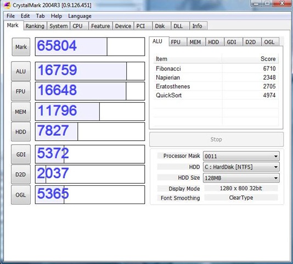Image resolution: width=293 pixels, height=264 pixels.
Task: Select the QuickSort result row
Action: click(216, 95)
